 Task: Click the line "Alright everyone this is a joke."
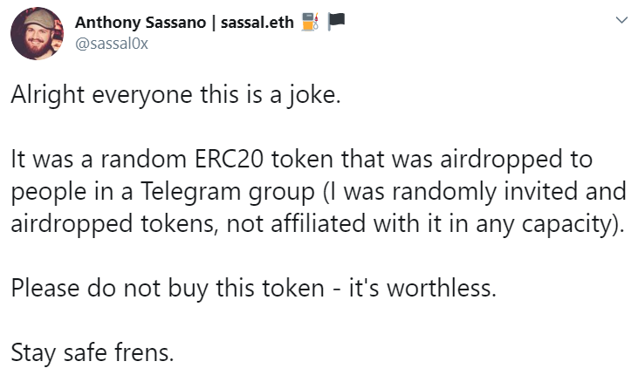click(x=175, y=96)
